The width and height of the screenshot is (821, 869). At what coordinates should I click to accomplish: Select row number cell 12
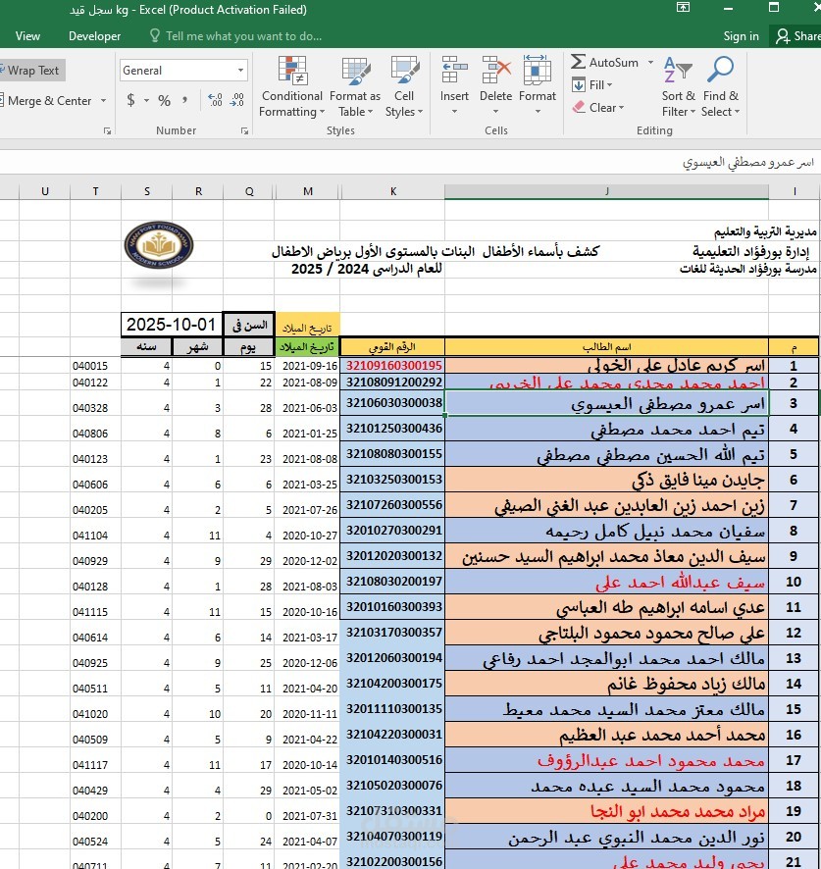[x=794, y=633]
